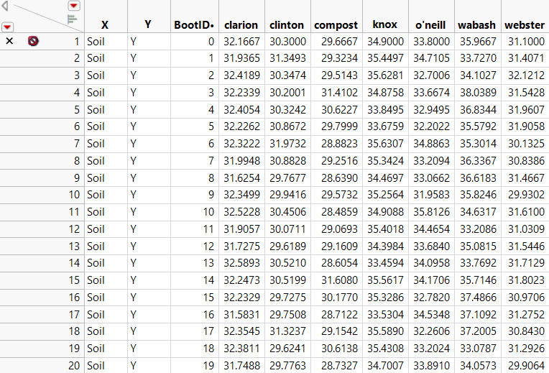The height and width of the screenshot is (373, 549).
Task: Click webster cell 30.1325
Action: click(x=526, y=144)
